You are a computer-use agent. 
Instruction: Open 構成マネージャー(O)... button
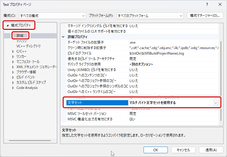point(205,16)
